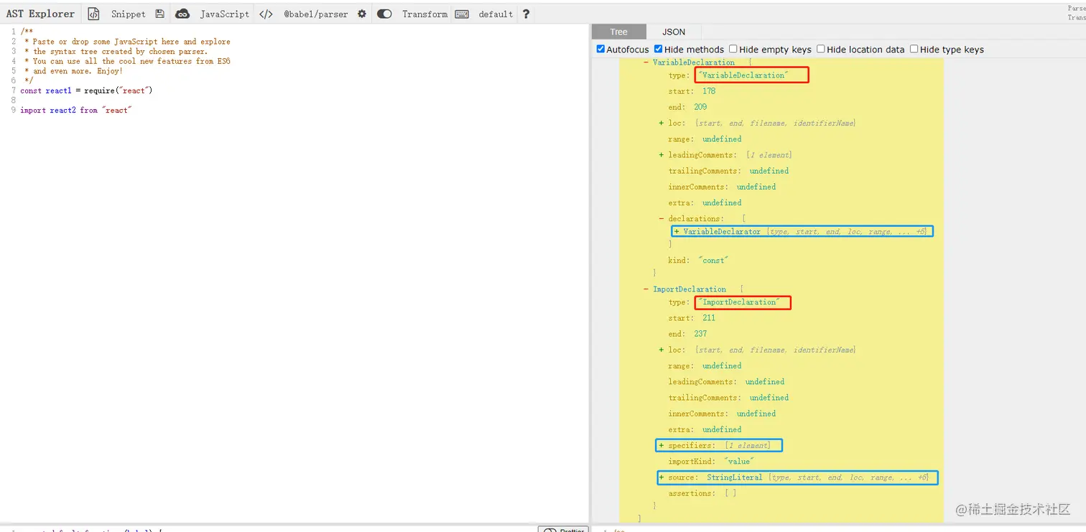This screenshot has width=1086, height=532.
Task: Open the @babel/parser parser selector
Action: [x=316, y=14]
